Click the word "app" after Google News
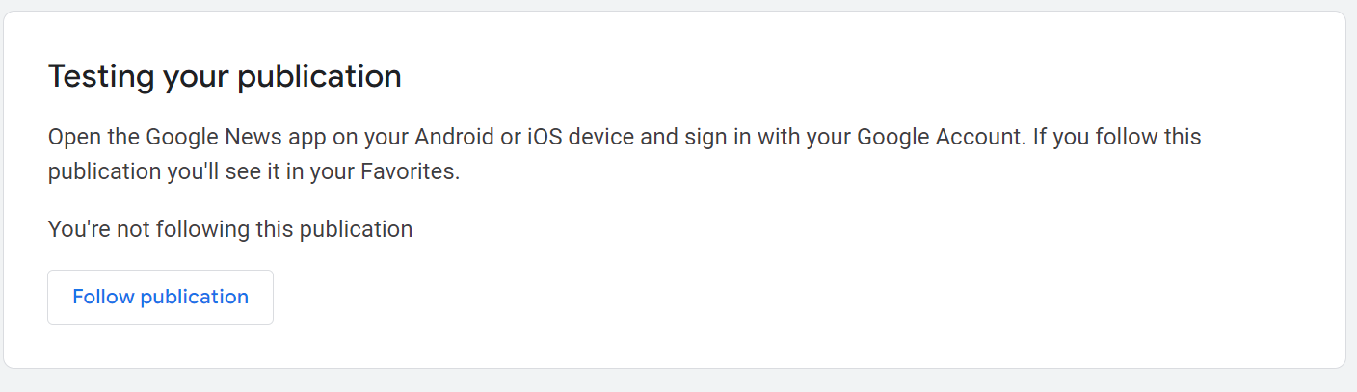The height and width of the screenshot is (392, 1357). 306,137
